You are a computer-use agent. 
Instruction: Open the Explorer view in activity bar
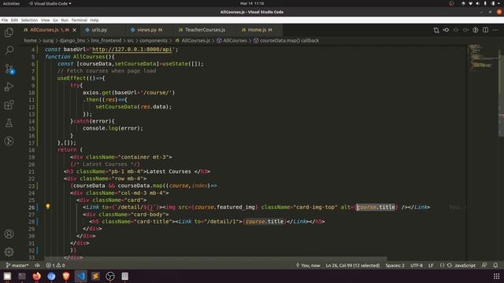[9, 32]
